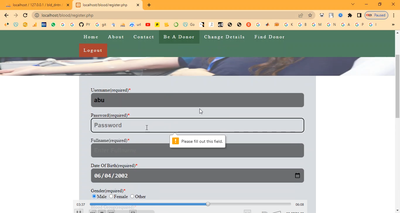The height and width of the screenshot is (213, 400).
Task: Open the browser Extensions puzzle icon
Action: [x=350, y=15]
